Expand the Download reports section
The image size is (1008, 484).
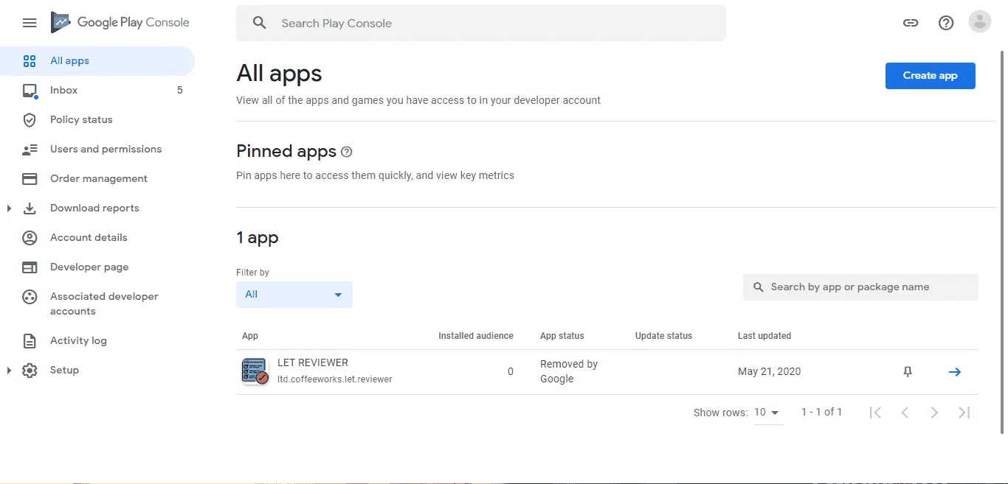click(x=9, y=208)
